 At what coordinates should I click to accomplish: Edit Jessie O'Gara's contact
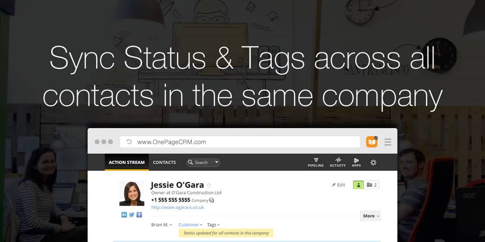pyautogui.click(x=338, y=185)
